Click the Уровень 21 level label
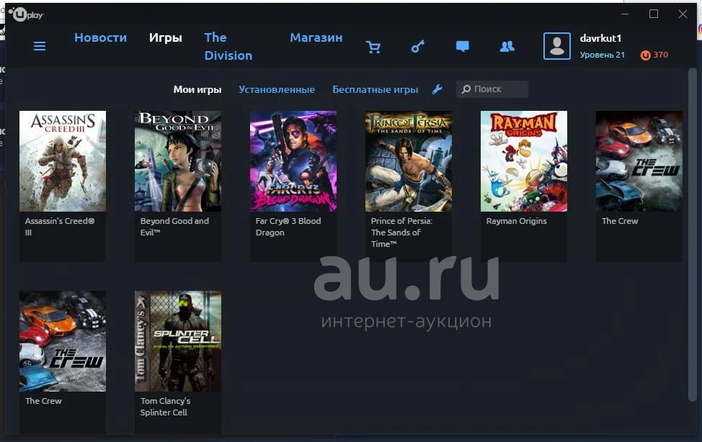This screenshot has width=702, height=442. [602, 55]
